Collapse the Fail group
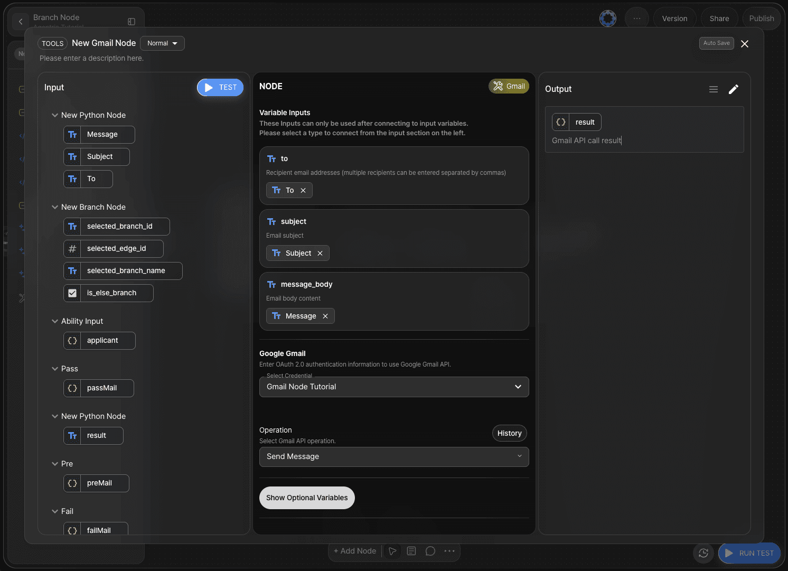Screen dimensions: 788x571 55,511
